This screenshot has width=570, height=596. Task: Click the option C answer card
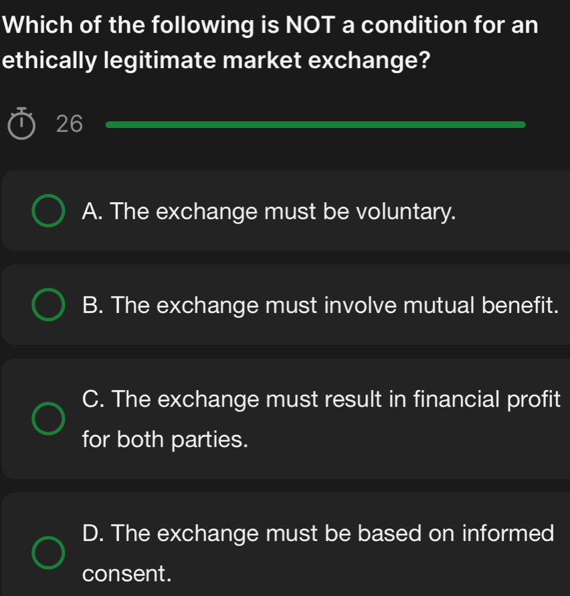point(285,418)
